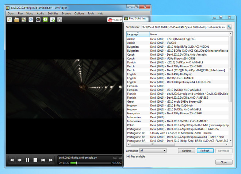Select Hungarian 'Devil.720p.Bluray.x264-CBGB' subtitle
Viewport: 241px width, 174px height.
177,113
